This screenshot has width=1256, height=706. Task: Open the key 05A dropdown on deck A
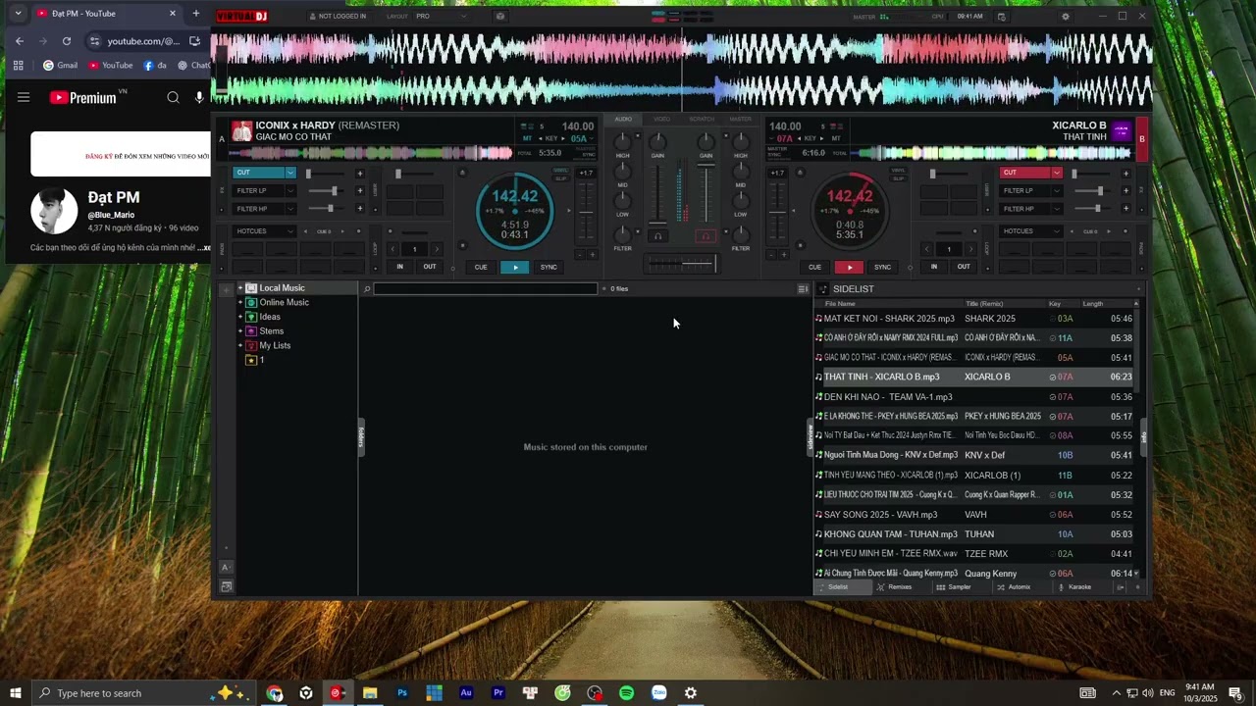581,138
